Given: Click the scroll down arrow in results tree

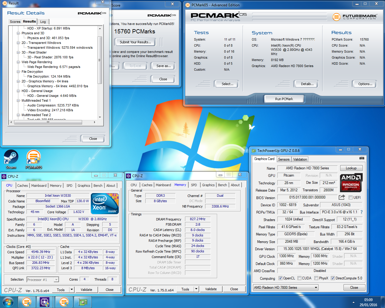Looking at the screenshot, I should 100,117.
